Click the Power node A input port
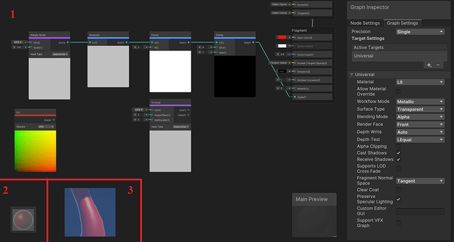 [152, 43]
